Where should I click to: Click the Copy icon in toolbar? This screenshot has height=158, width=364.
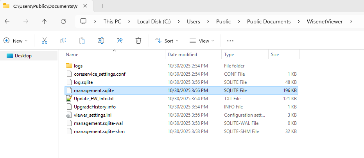click(x=63, y=41)
